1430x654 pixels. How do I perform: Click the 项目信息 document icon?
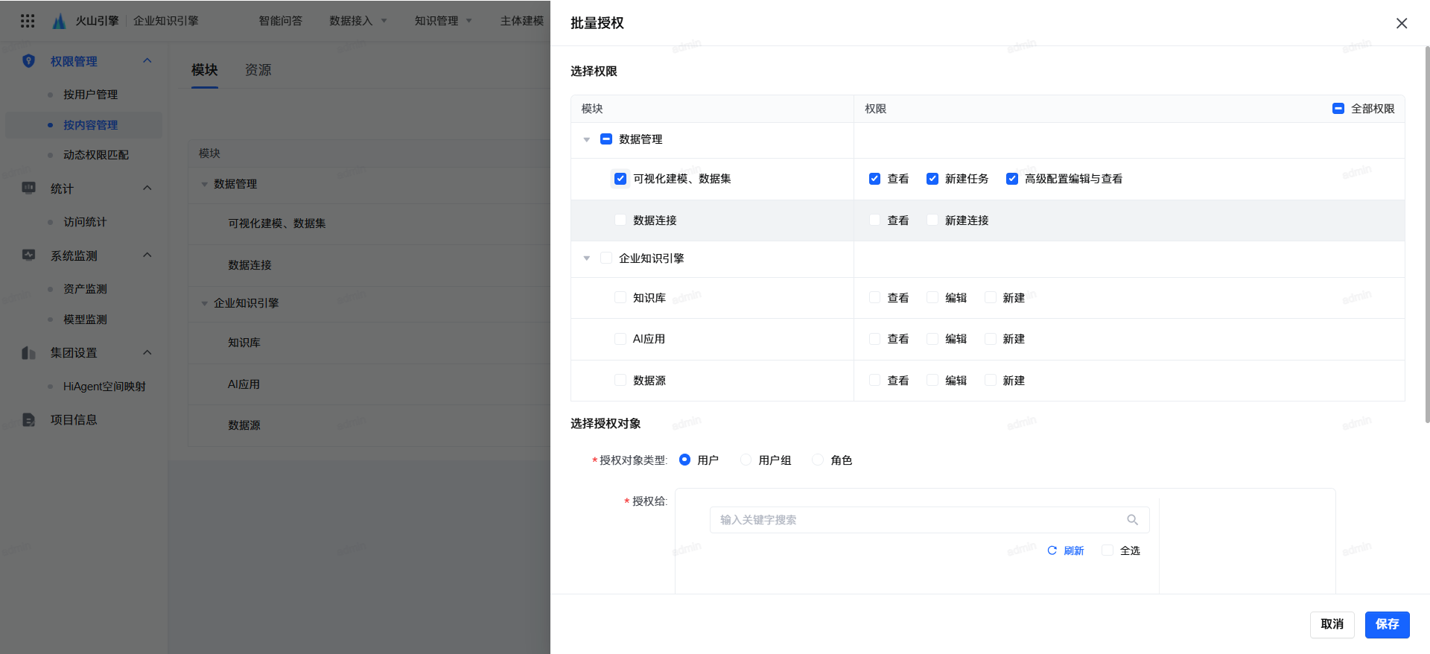(28, 419)
